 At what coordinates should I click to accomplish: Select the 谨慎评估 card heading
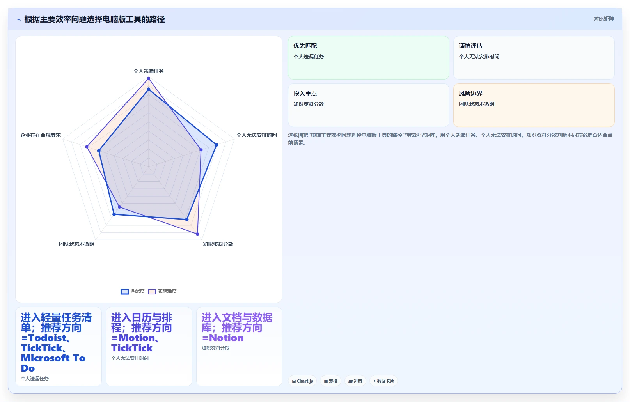[470, 46]
